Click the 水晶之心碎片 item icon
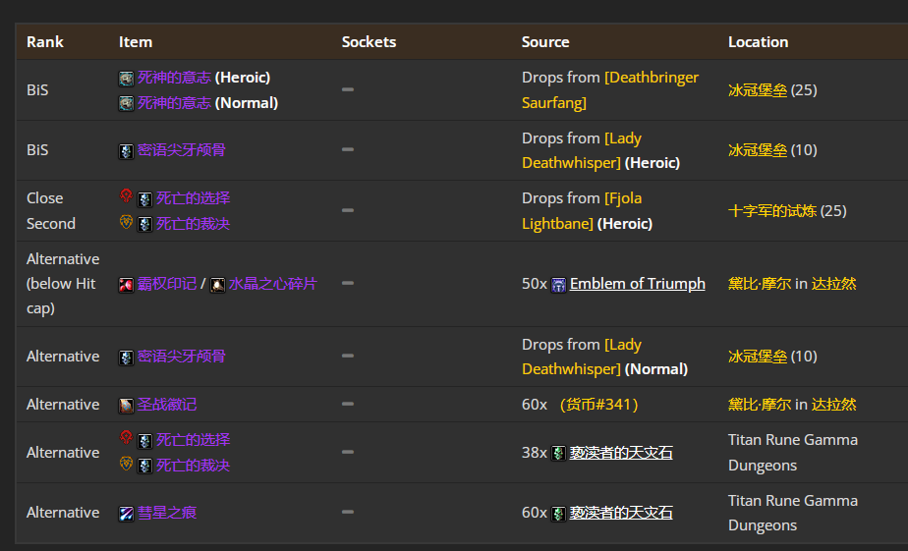The height and width of the screenshot is (551, 908). 218,285
